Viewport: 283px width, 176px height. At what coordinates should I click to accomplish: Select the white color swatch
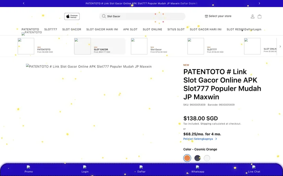coord(207,158)
